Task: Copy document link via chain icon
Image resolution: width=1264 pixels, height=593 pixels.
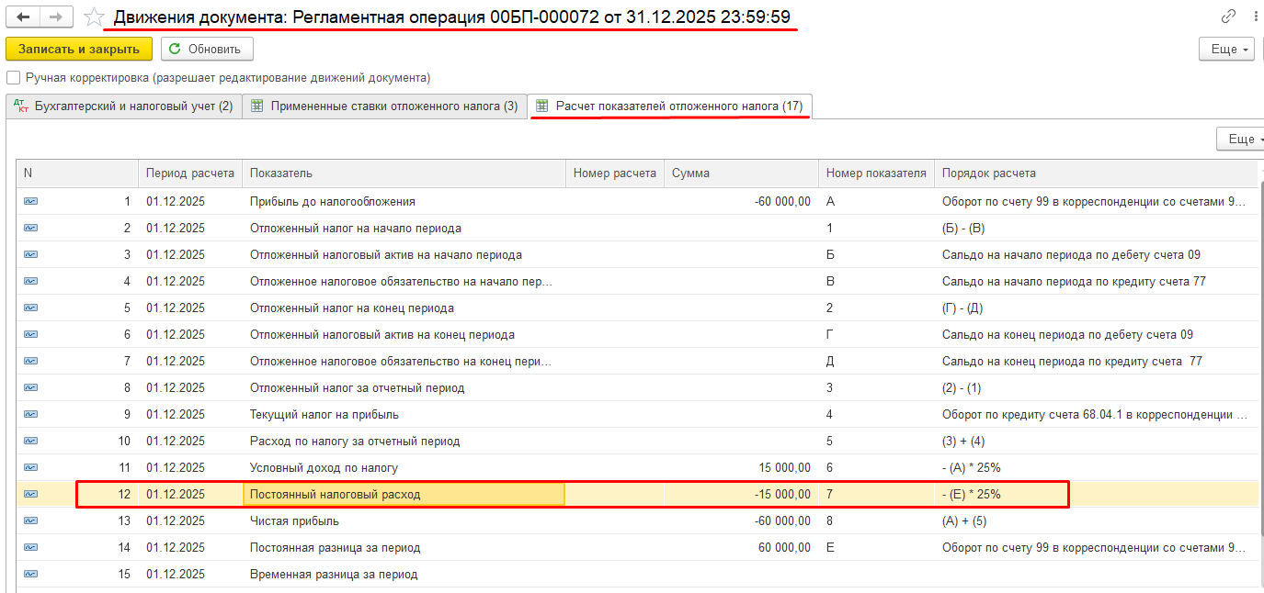Action: coord(1228,17)
